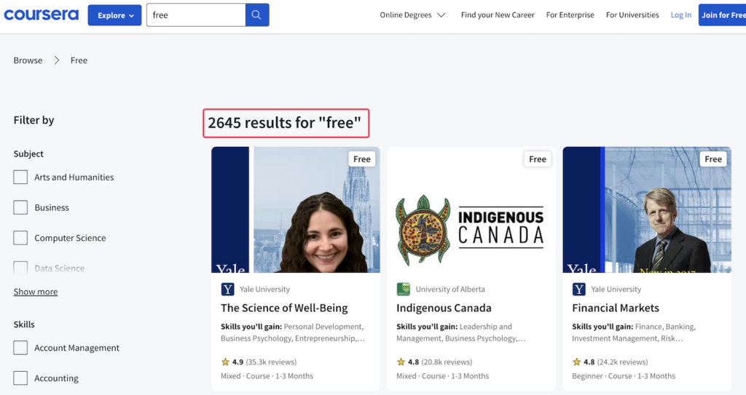Click the "Skills" filter heading
The height and width of the screenshot is (395, 746).
(x=24, y=324)
